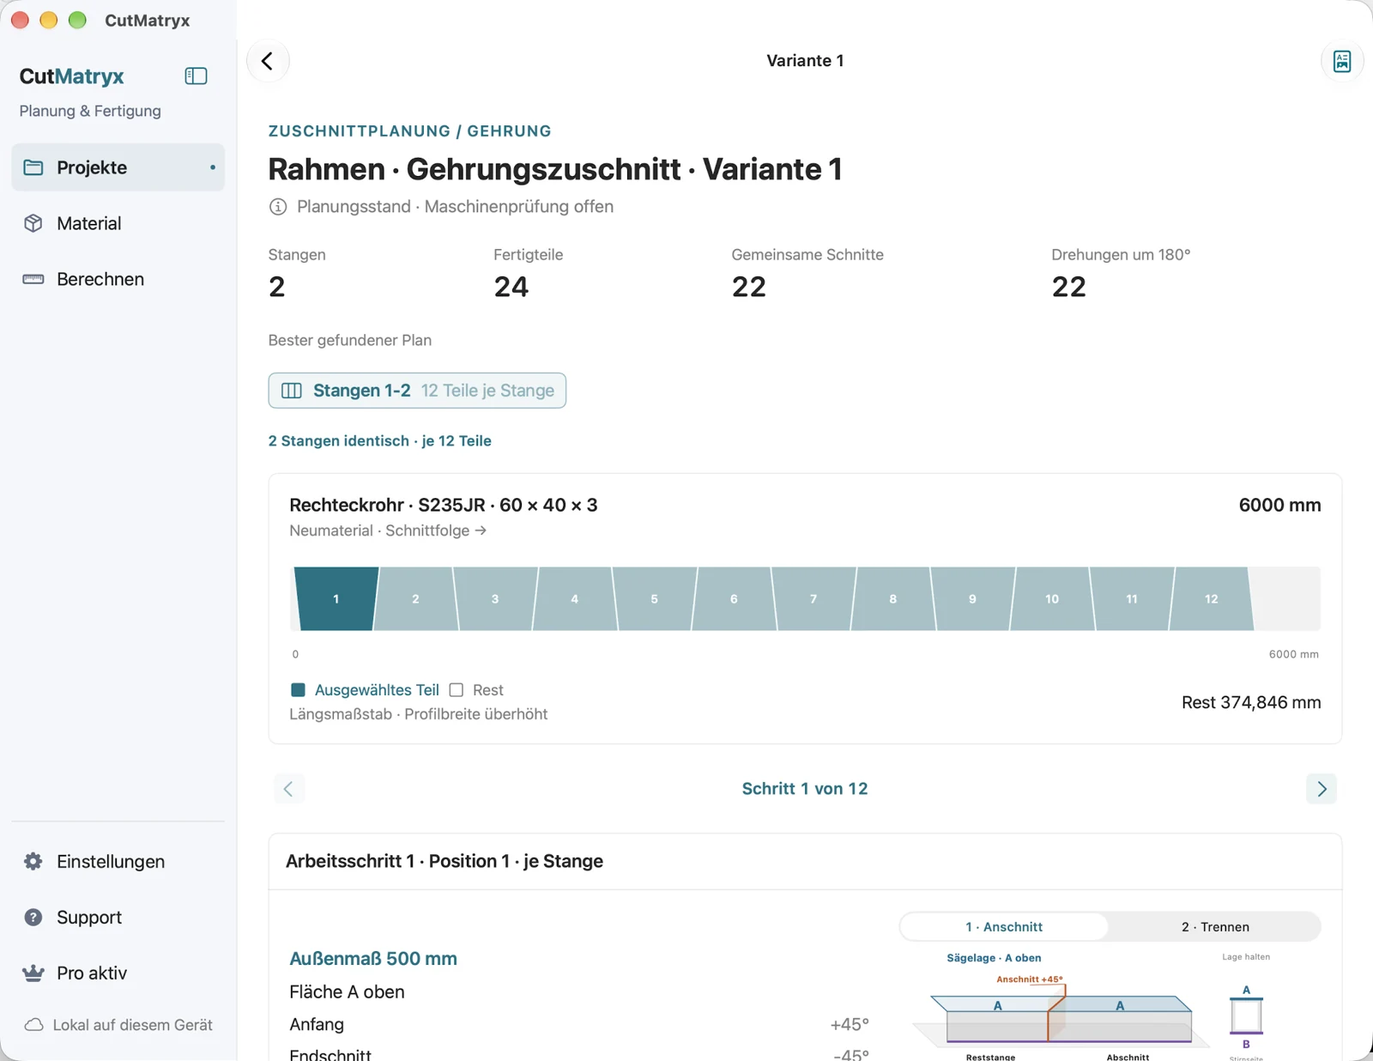Open Material in the sidebar
Image resolution: width=1373 pixels, height=1061 pixels.
118,223
